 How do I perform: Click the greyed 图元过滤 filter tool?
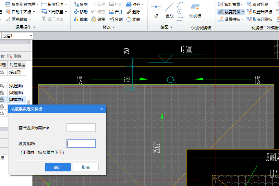tap(52, 19)
